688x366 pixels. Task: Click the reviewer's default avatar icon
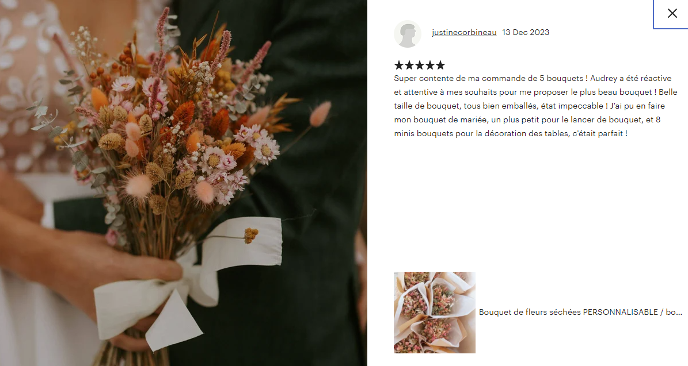[408, 34]
